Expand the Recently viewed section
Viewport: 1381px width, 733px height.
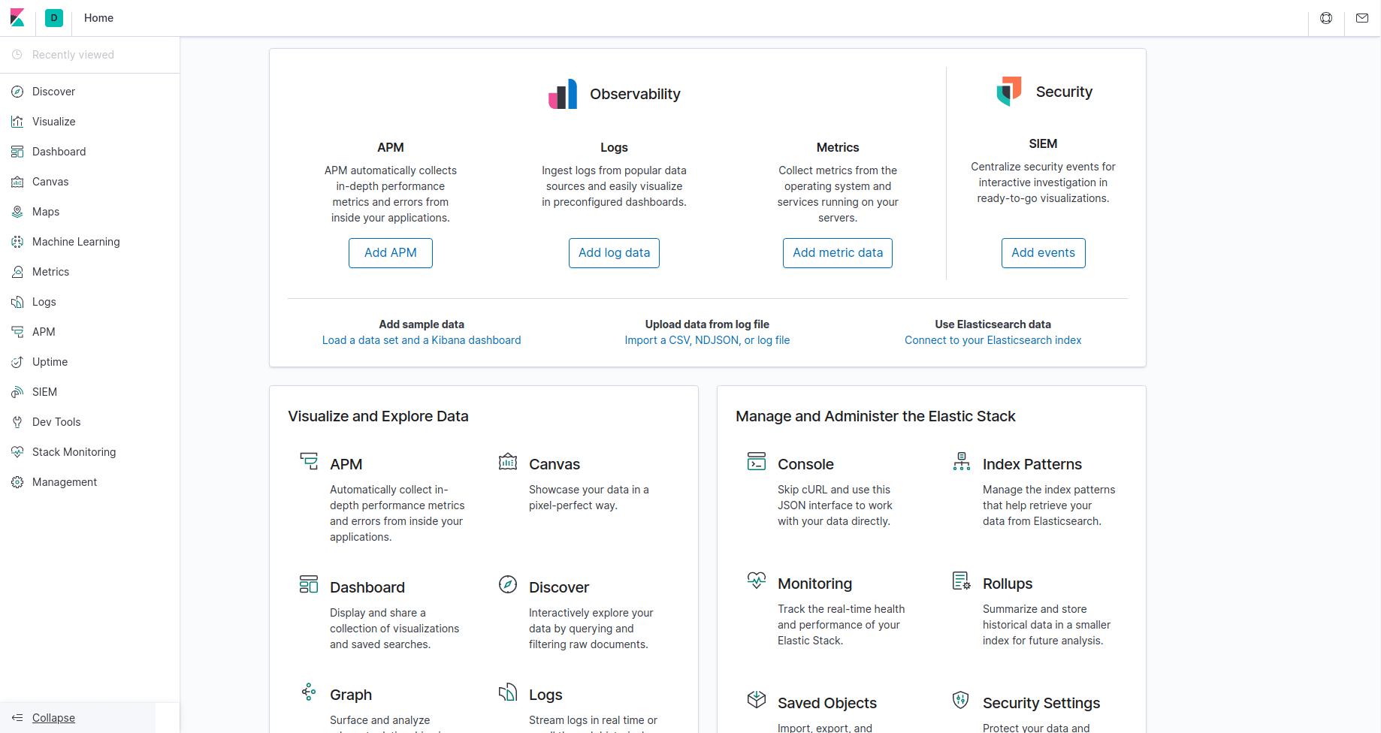(73, 54)
